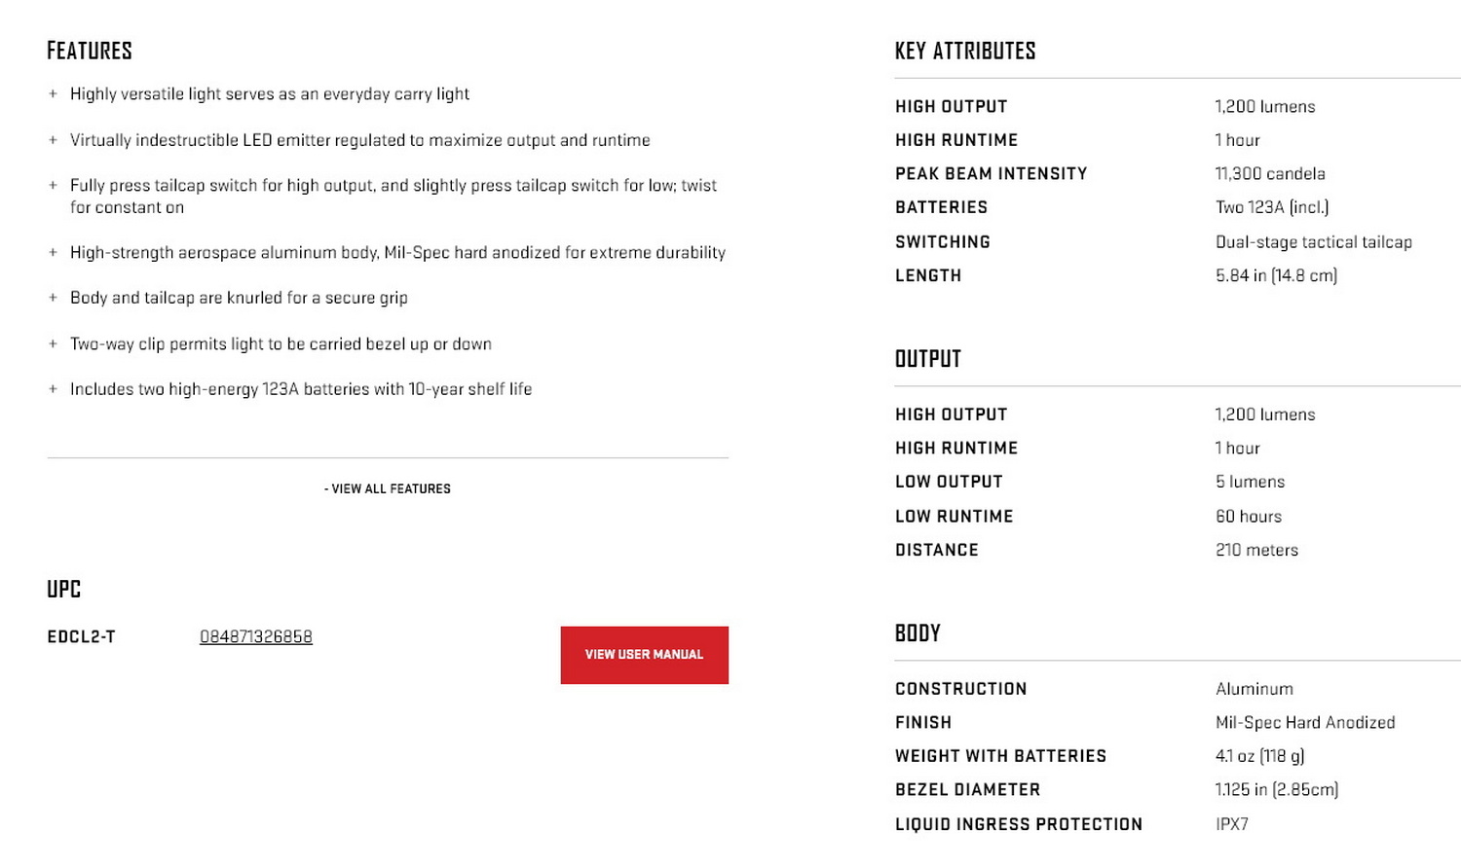Collapse list with View All Features
Screen dimensions: 1461x866
(x=388, y=488)
